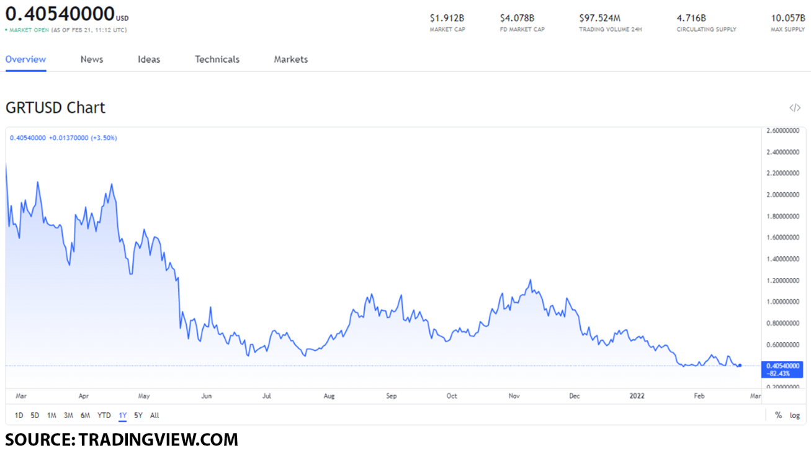Click the 1.00000000 price axis label

coord(782,301)
